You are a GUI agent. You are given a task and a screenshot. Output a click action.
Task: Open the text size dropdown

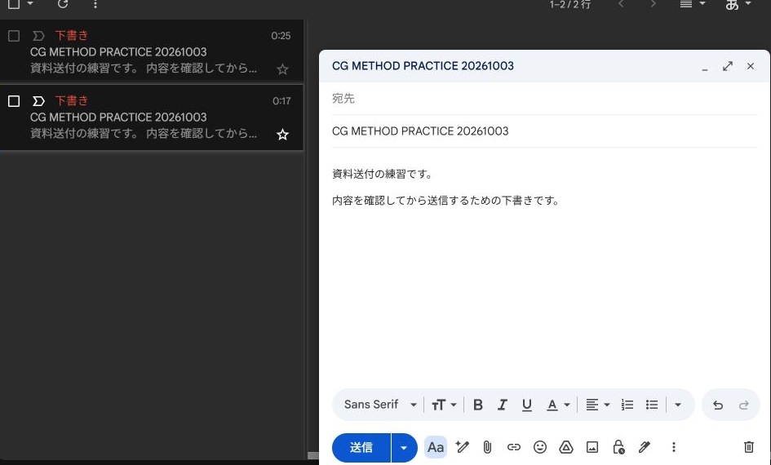pyautogui.click(x=444, y=405)
